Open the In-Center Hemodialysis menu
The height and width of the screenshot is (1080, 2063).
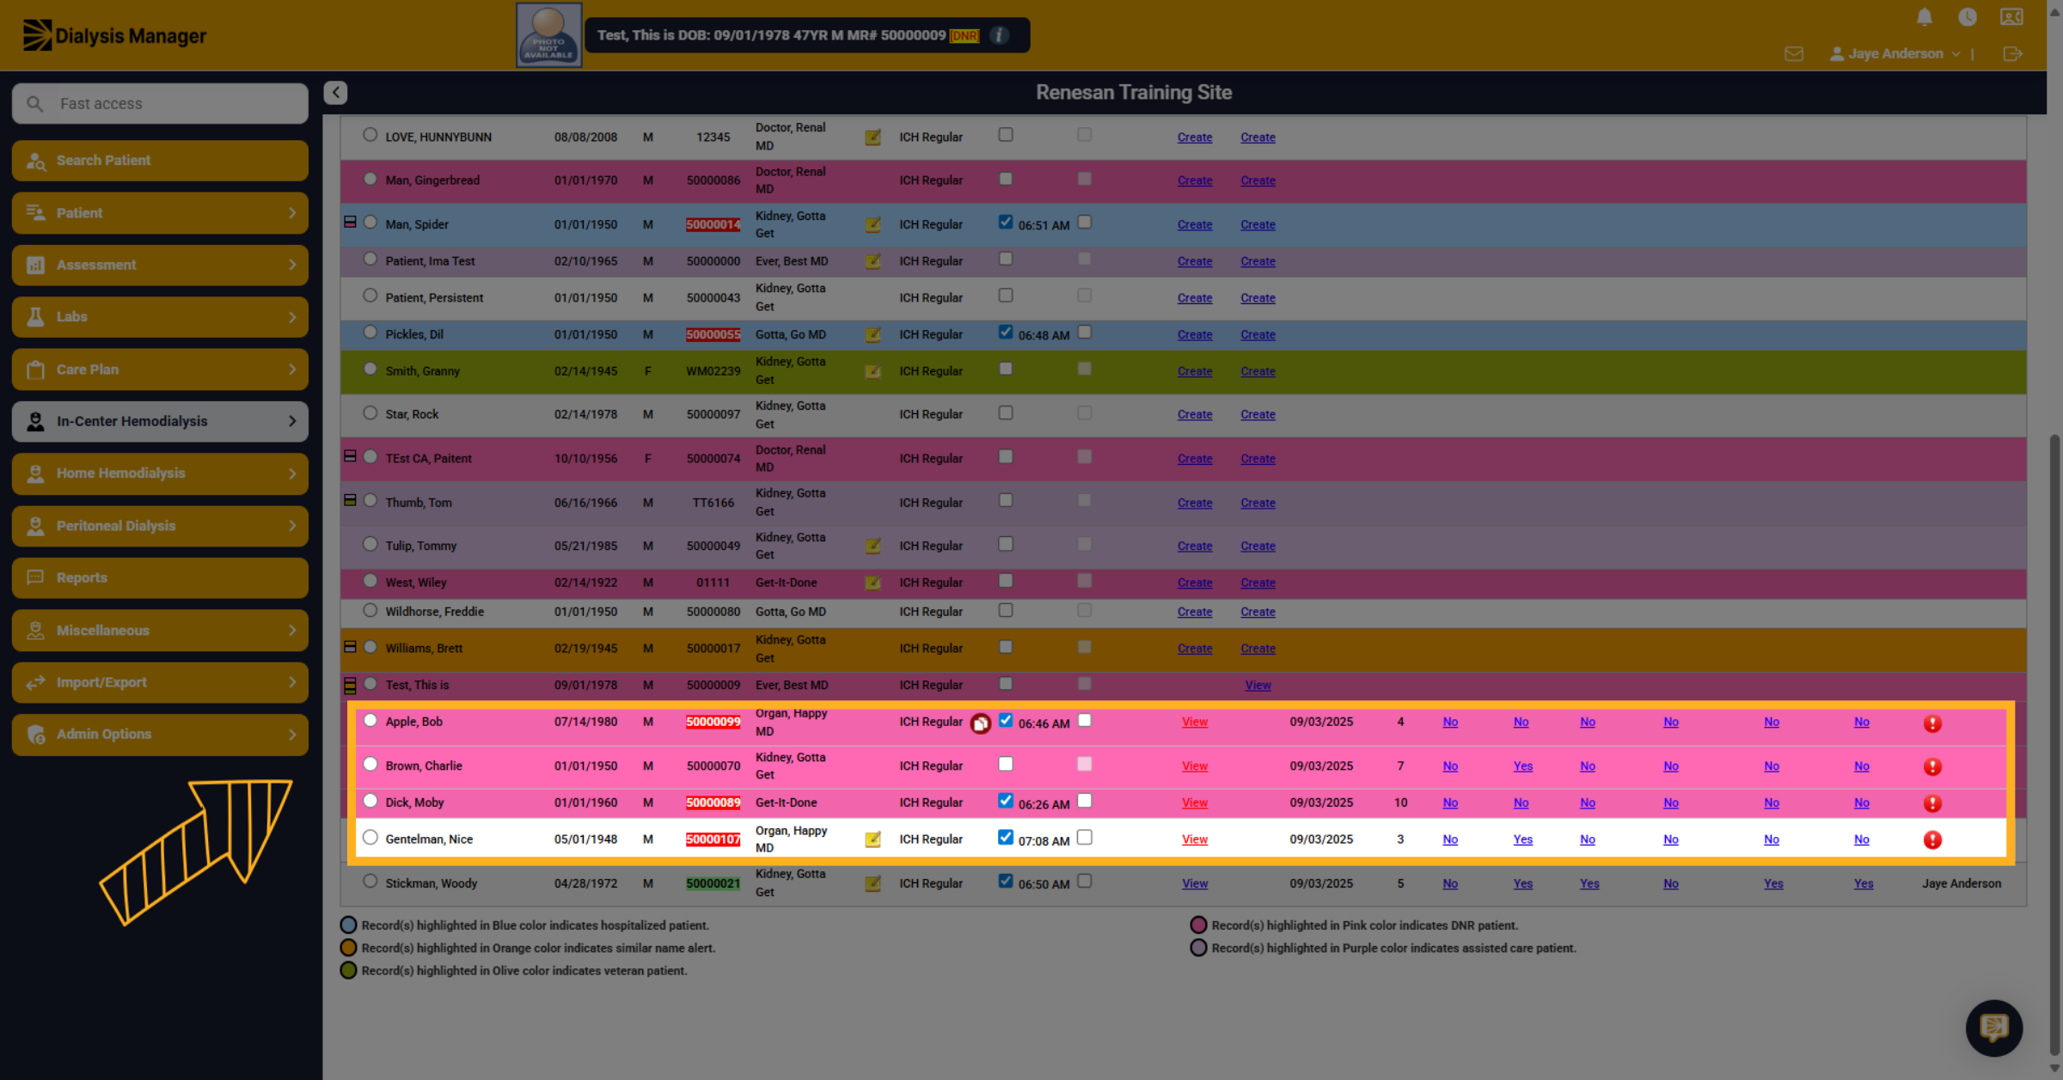click(x=160, y=421)
